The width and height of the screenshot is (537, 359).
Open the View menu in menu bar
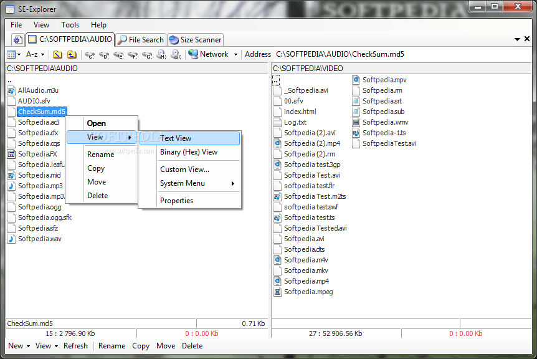point(41,25)
